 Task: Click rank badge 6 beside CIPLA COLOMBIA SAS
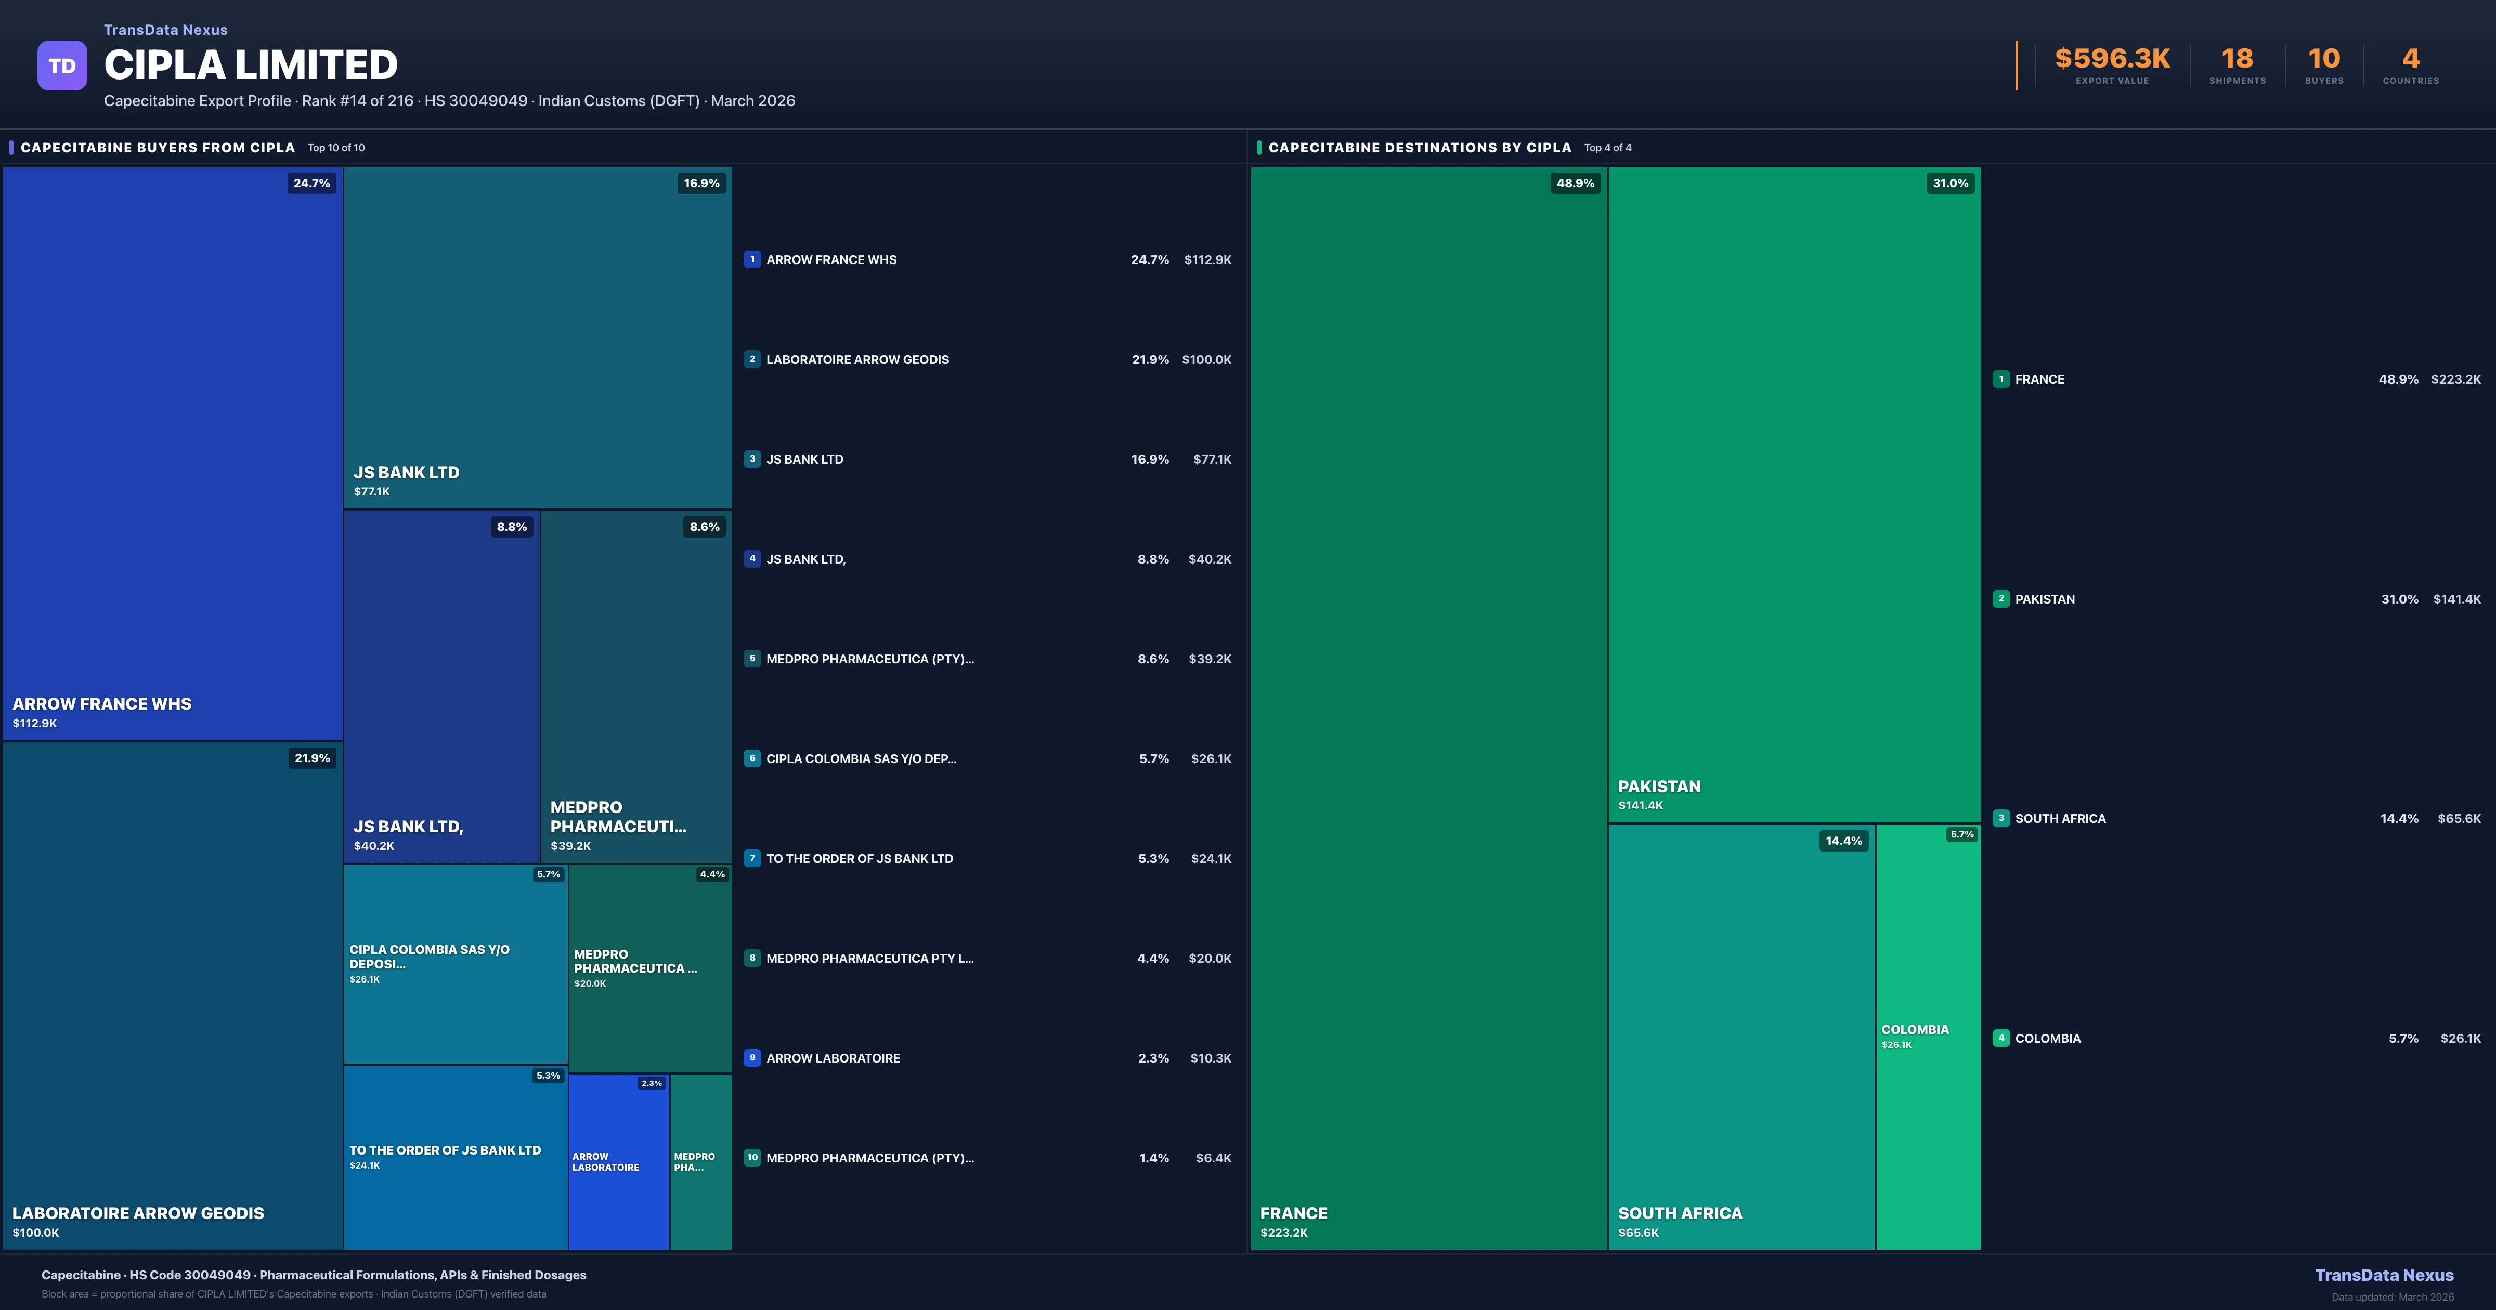click(x=752, y=758)
